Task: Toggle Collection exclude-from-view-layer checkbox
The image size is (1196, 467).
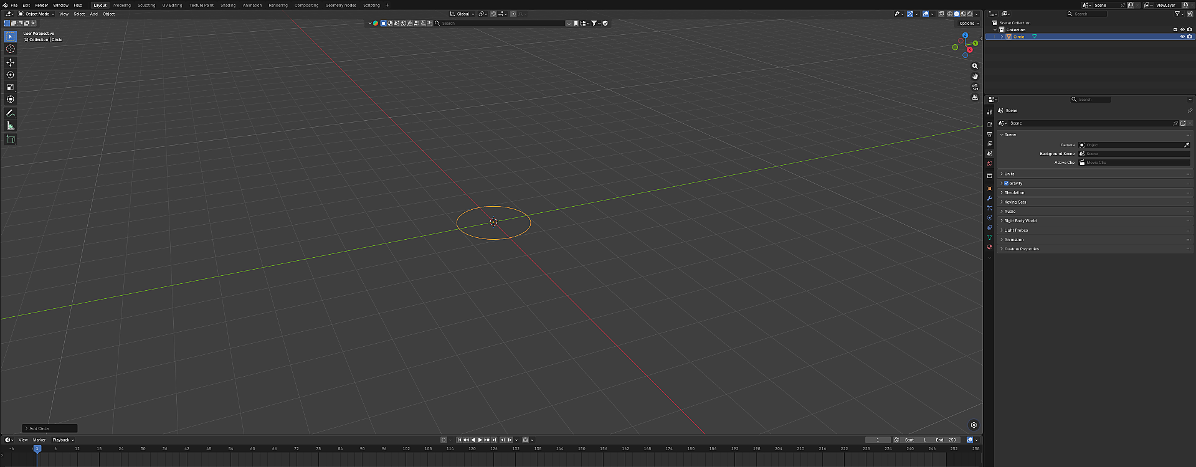Action: click(x=1175, y=30)
